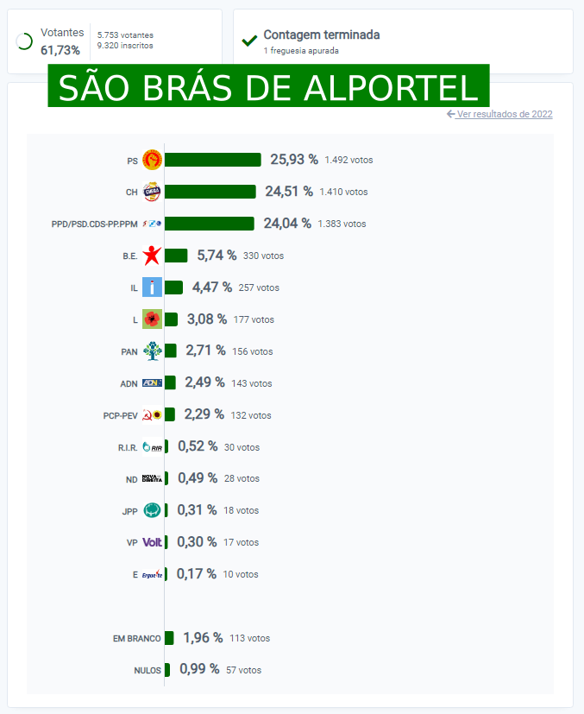Click the São Brás de Alportel title banner
This screenshot has height=714, width=584.
click(x=268, y=86)
